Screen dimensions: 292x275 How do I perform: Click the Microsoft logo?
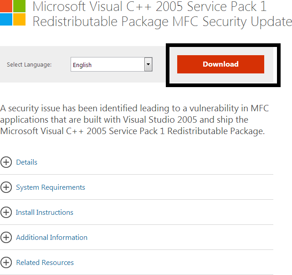click(13, 13)
